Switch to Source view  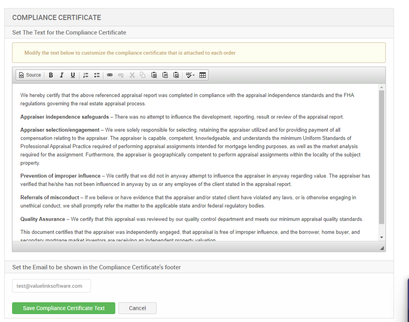coord(30,75)
